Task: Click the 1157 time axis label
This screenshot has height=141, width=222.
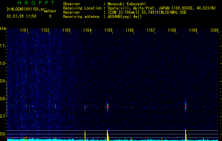Action: pos(151,30)
